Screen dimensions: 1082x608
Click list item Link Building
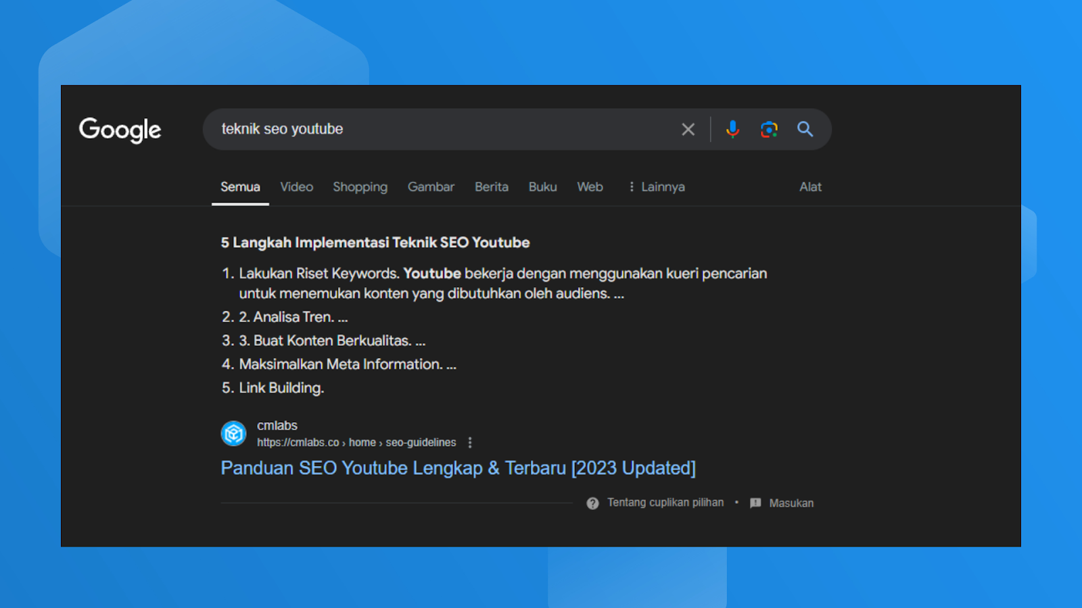coord(281,388)
